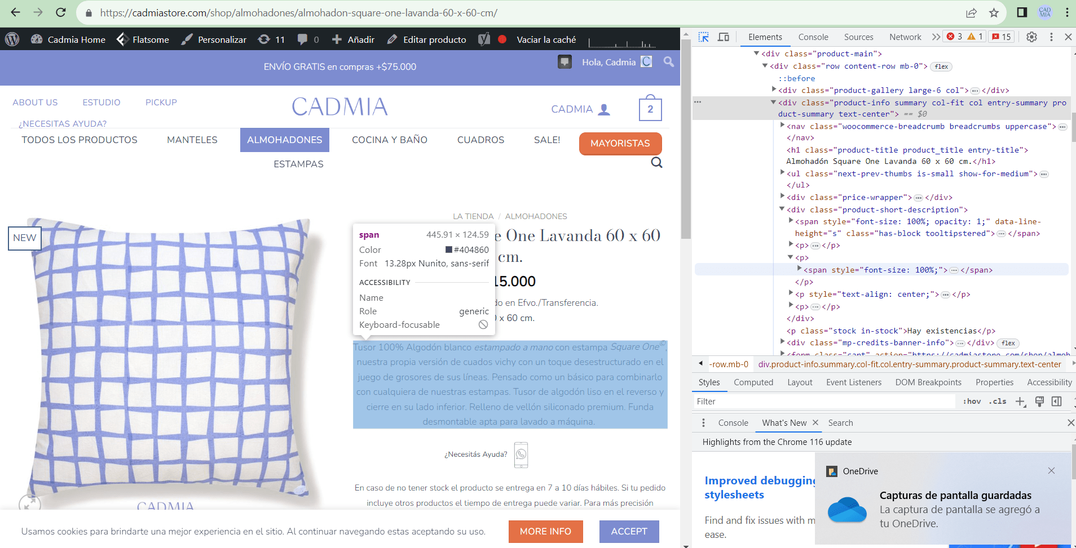This screenshot has width=1076, height=548.
Task: Click the Improved debugging stylesheets link
Action: pyautogui.click(x=759, y=488)
